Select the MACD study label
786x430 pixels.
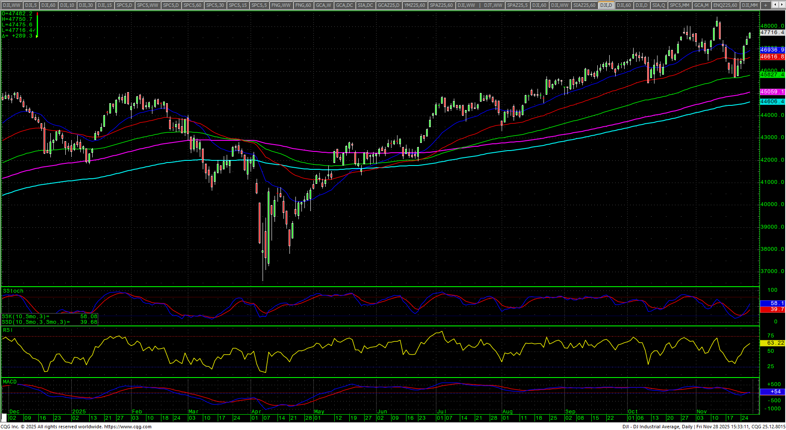[10, 382]
